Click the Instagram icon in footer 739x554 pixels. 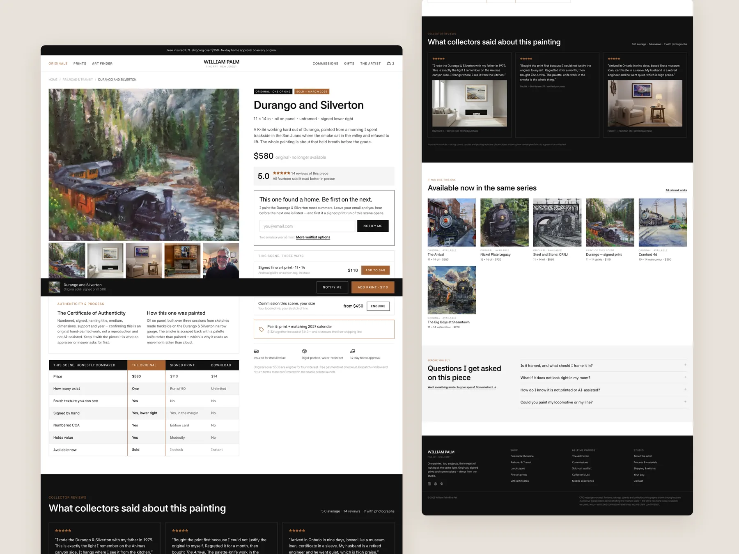(429, 484)
